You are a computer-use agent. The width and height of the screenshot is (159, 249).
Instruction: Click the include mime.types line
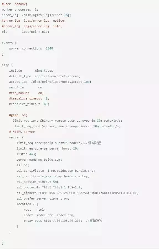pyautogui.click(x=32, y=71)
